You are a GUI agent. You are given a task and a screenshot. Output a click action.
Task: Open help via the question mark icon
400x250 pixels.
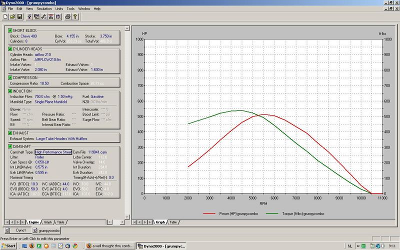(x=75, y=16)
